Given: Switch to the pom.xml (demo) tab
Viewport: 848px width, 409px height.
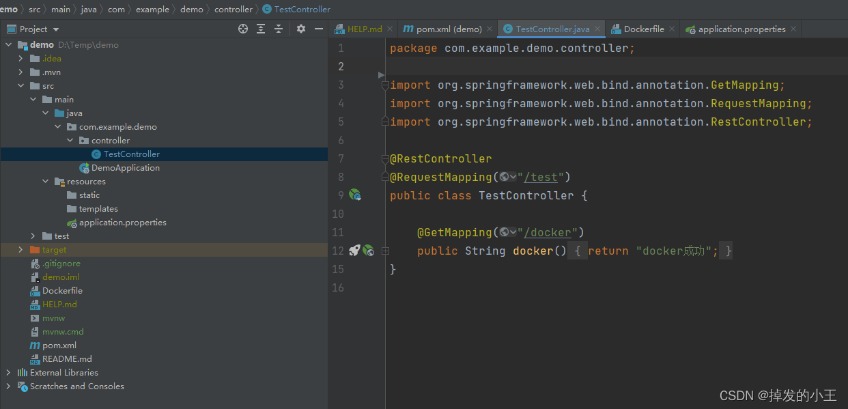Looking at the screenshot, I should (x=442, y=29).
